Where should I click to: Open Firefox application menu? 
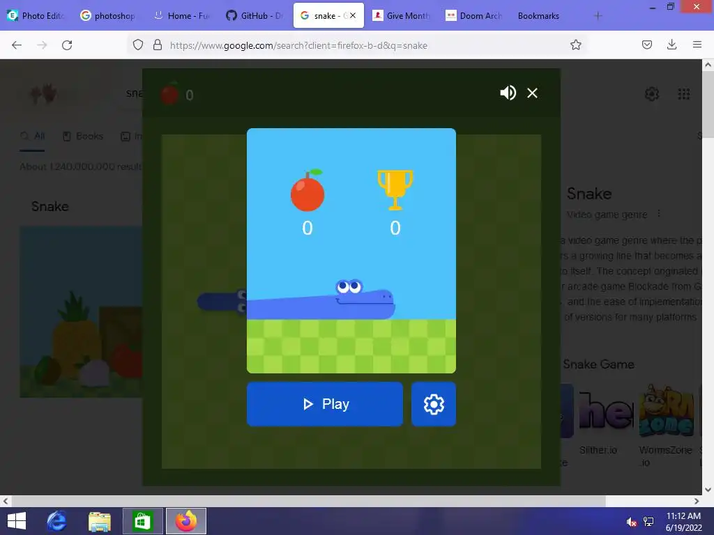[x=697, y=45]
